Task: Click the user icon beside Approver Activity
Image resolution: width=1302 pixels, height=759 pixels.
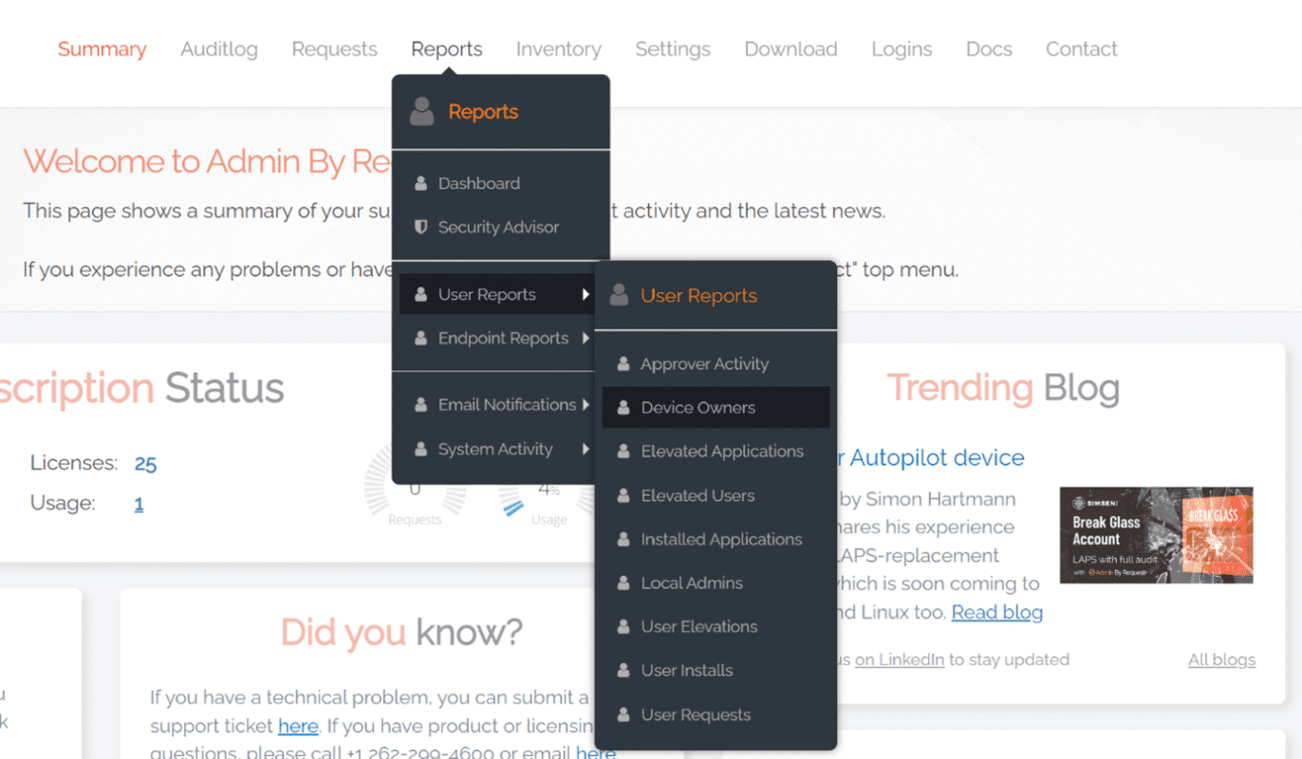Action: 623,364
